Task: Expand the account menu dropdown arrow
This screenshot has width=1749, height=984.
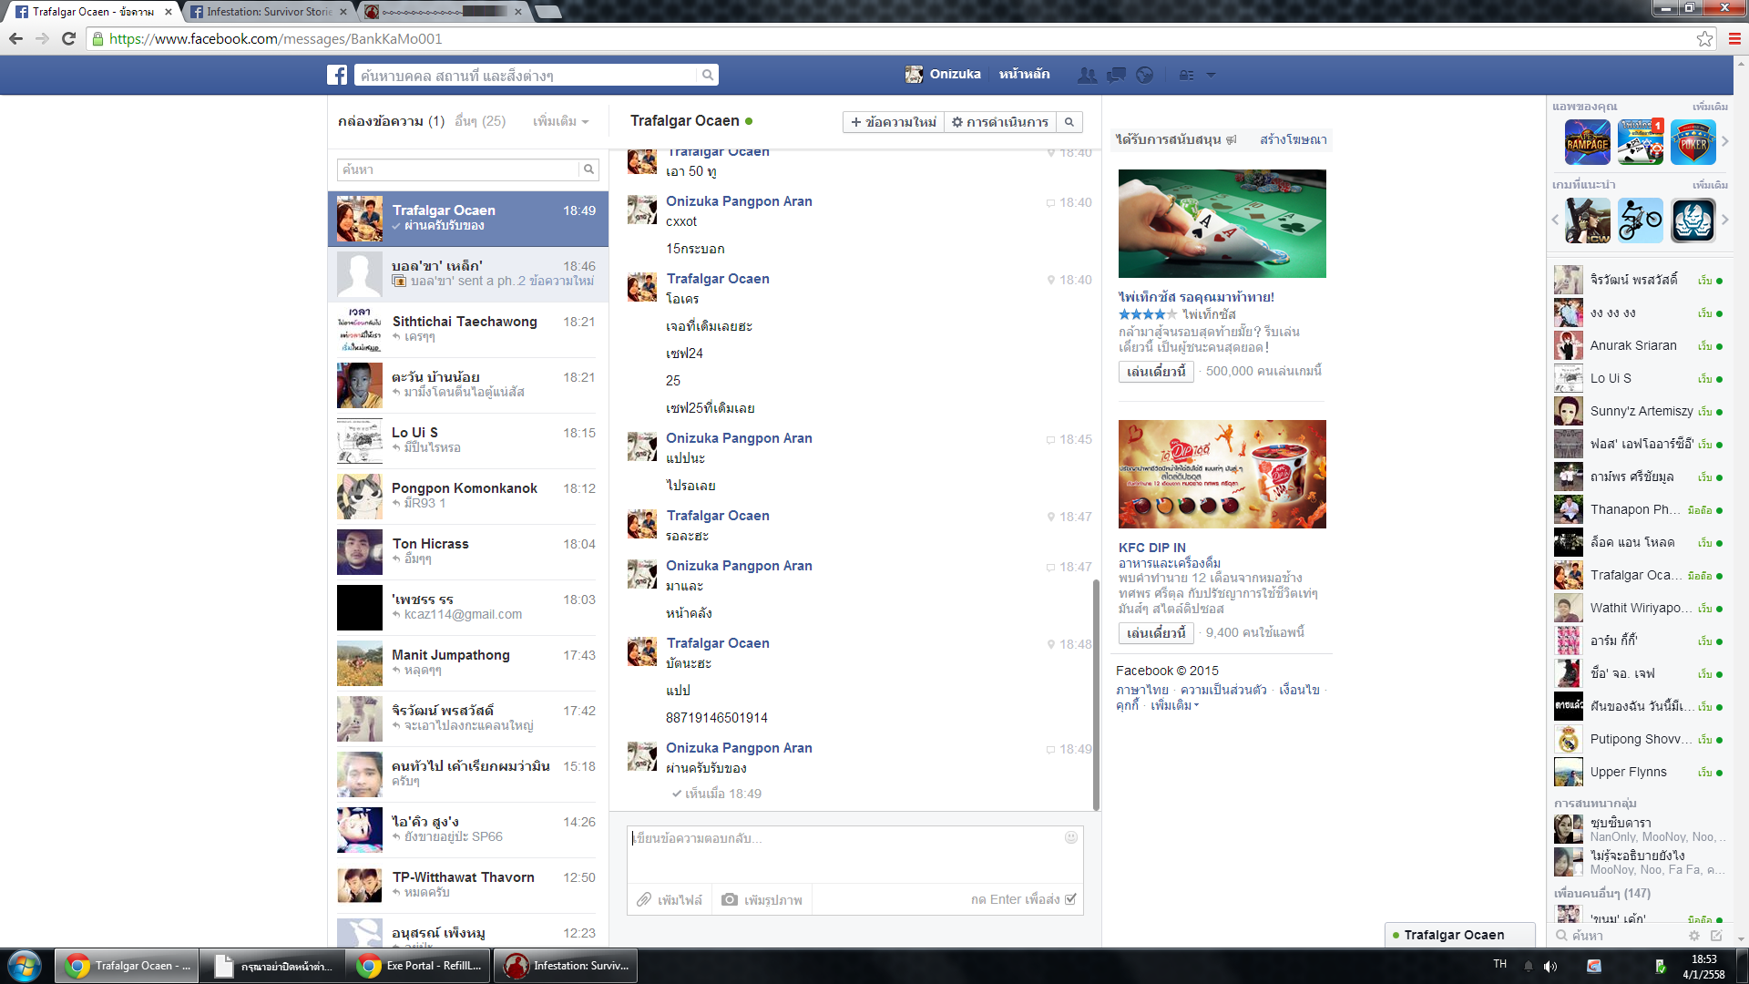Action: coord(1211,75)
